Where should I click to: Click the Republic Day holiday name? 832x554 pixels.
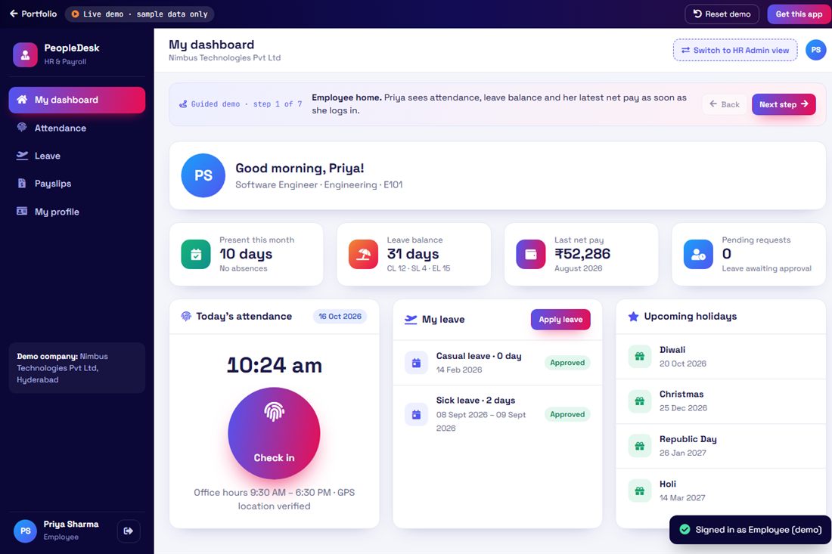tap(688, 439)
